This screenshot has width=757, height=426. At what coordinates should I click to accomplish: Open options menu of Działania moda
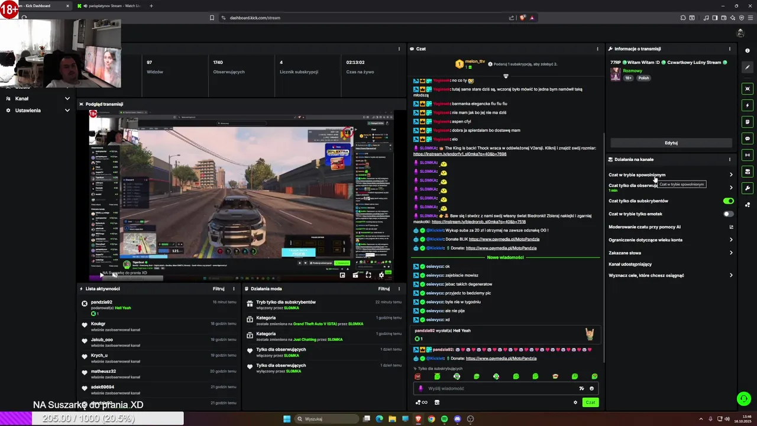pos(399,289)
